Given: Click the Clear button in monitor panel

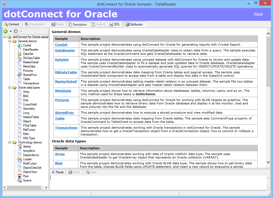Looking at the screenshot, I should 91,172.
